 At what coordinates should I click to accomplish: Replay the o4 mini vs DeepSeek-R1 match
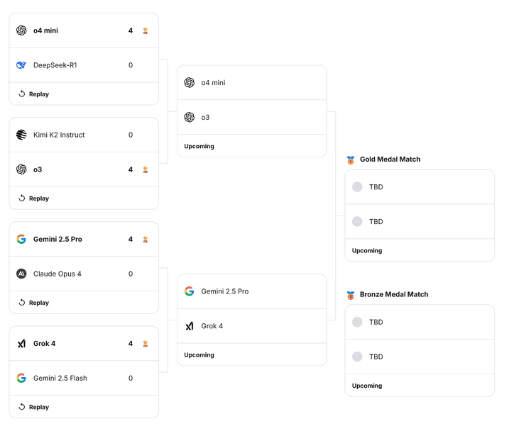pyautogui.click(x=33, y=94)
